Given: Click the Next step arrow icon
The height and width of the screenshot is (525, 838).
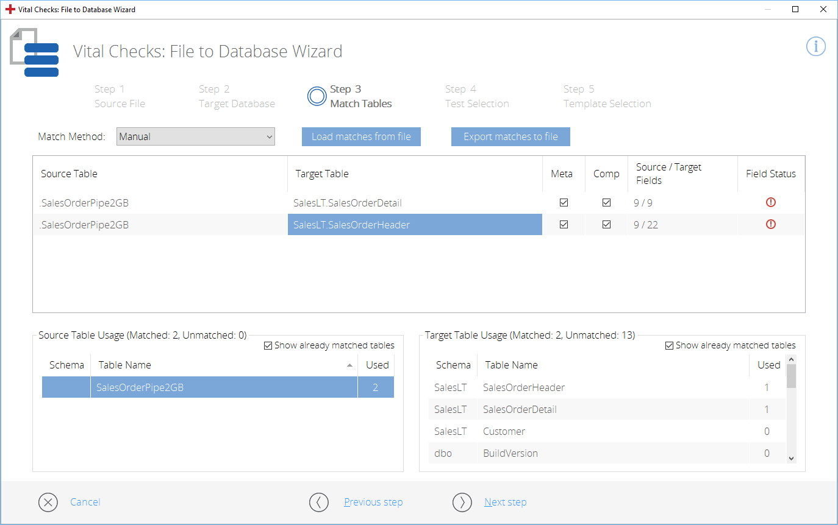Looking at the screenshot, I should tap(462, 502).
